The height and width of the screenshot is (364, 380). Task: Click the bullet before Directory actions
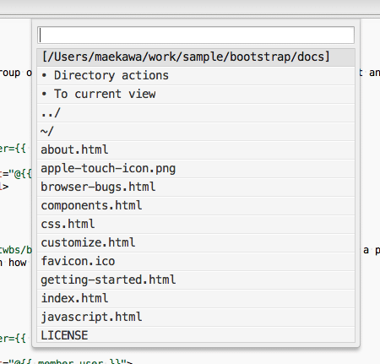44,75
